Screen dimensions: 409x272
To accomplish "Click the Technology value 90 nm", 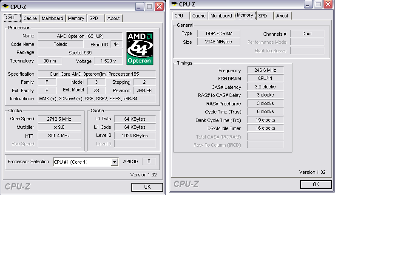I will pyautogui.click(x=50, y=61).
